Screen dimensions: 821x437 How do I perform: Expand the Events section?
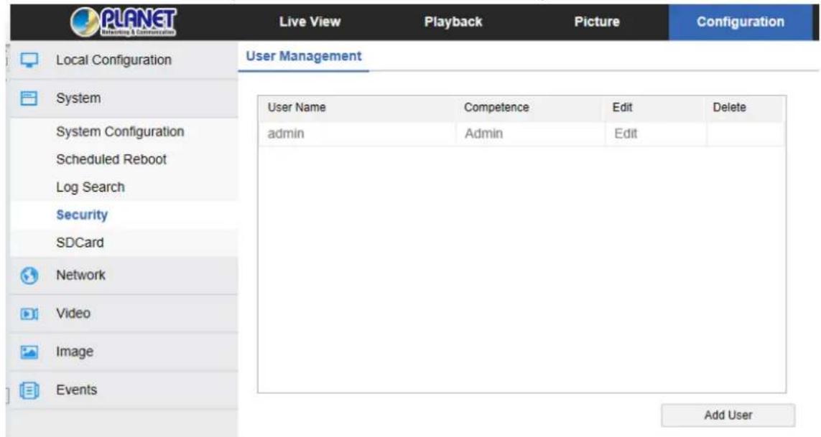coord(124,390)
